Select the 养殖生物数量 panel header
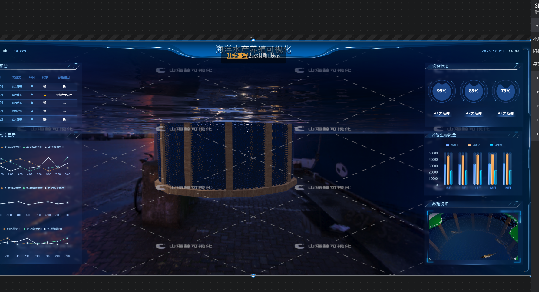539x292 pixels. pos(444,135)
